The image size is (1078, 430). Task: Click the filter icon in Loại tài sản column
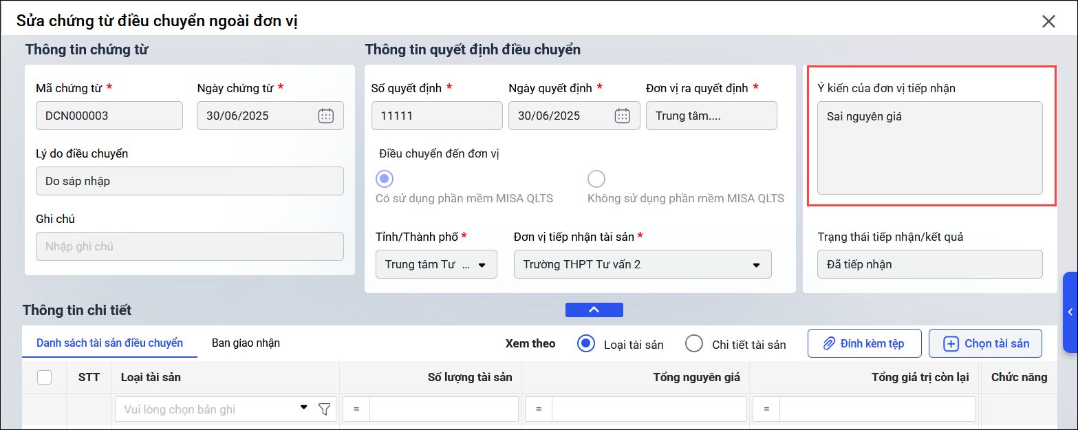click(325, 409)
